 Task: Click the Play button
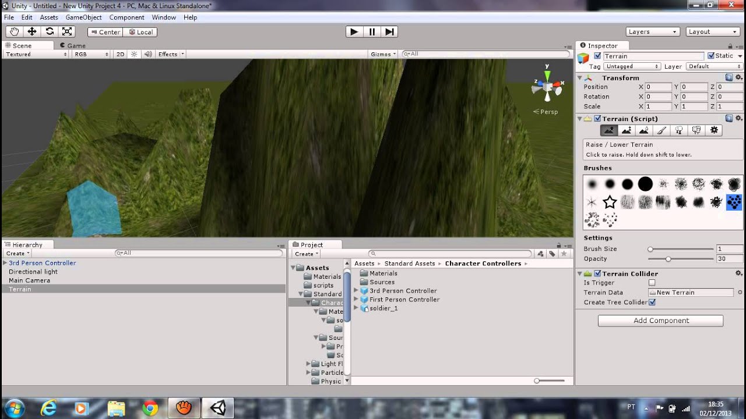pyautogui.click(x=354, y=32)
